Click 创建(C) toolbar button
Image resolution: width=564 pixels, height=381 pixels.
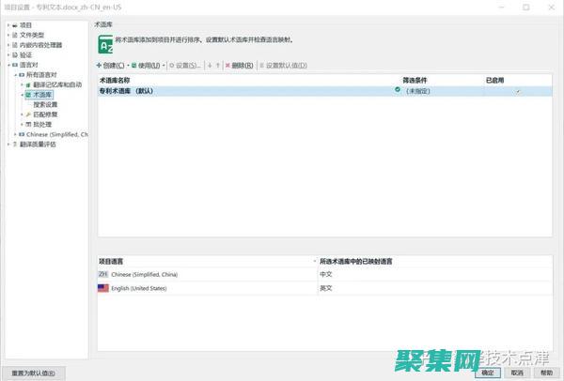110,66
